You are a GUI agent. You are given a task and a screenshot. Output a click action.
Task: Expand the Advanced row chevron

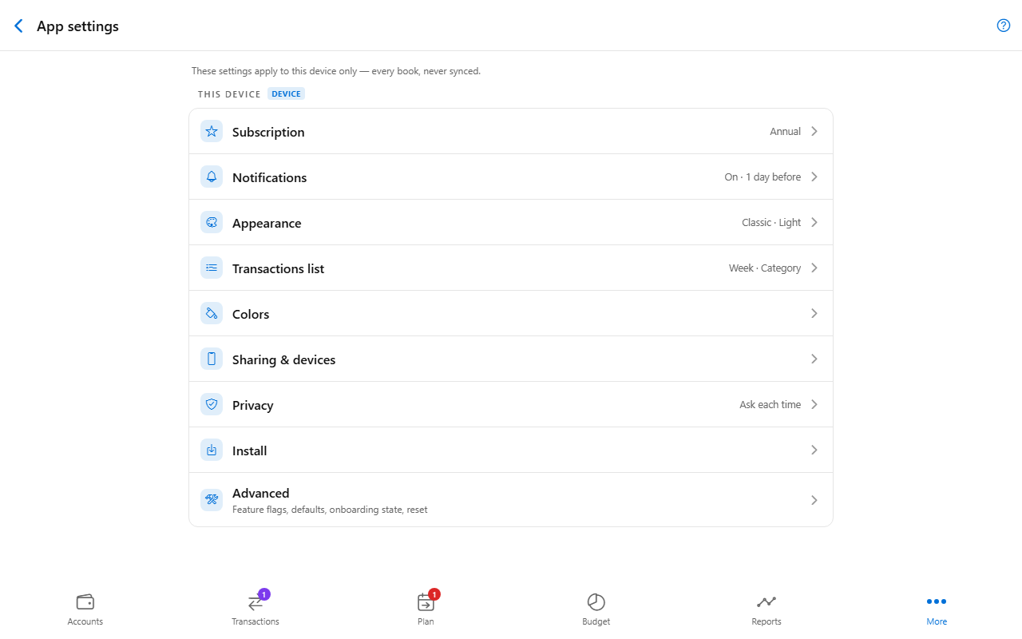(814, 500)
